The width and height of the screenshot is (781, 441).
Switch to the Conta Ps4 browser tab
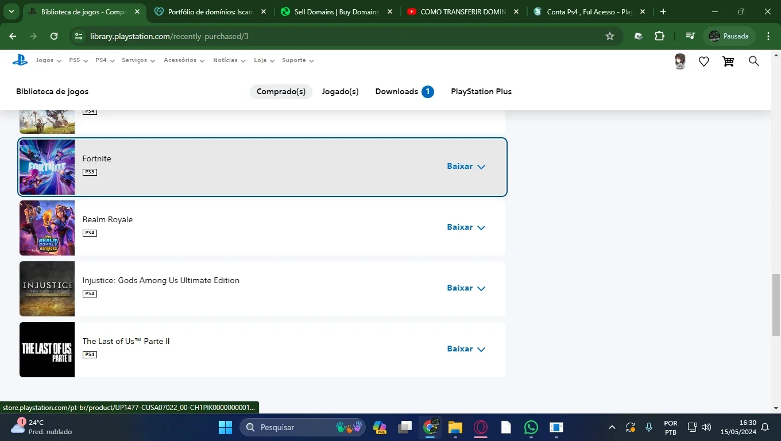(589, 11)
